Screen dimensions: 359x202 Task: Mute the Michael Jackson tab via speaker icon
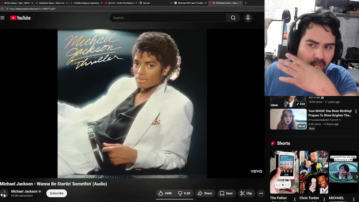click(214, 3)
